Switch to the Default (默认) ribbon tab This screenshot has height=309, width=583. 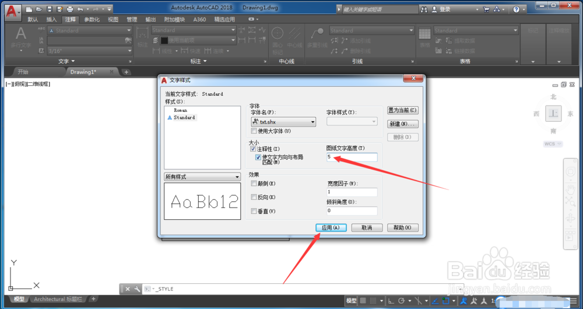click(x=33, y=19)
